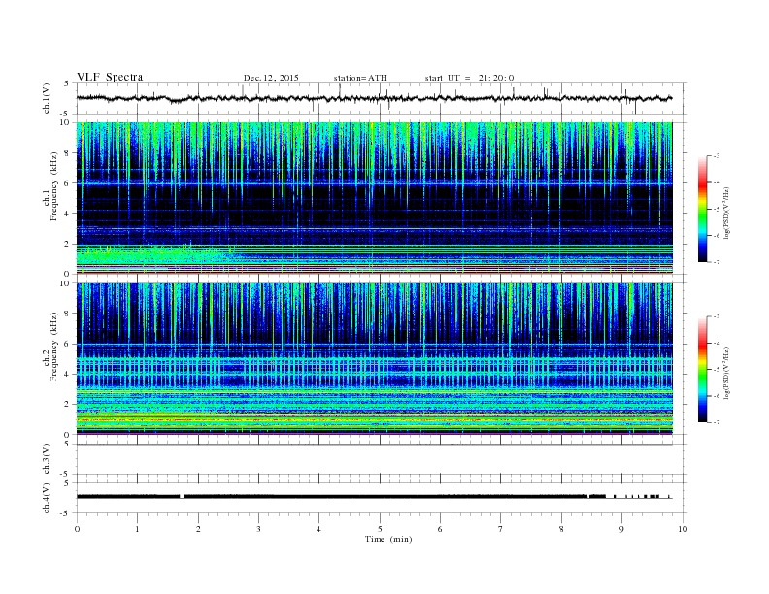Click the ch.1 spectrogram panel
This screenshot has height=594, width=769.
pos(374,198)
